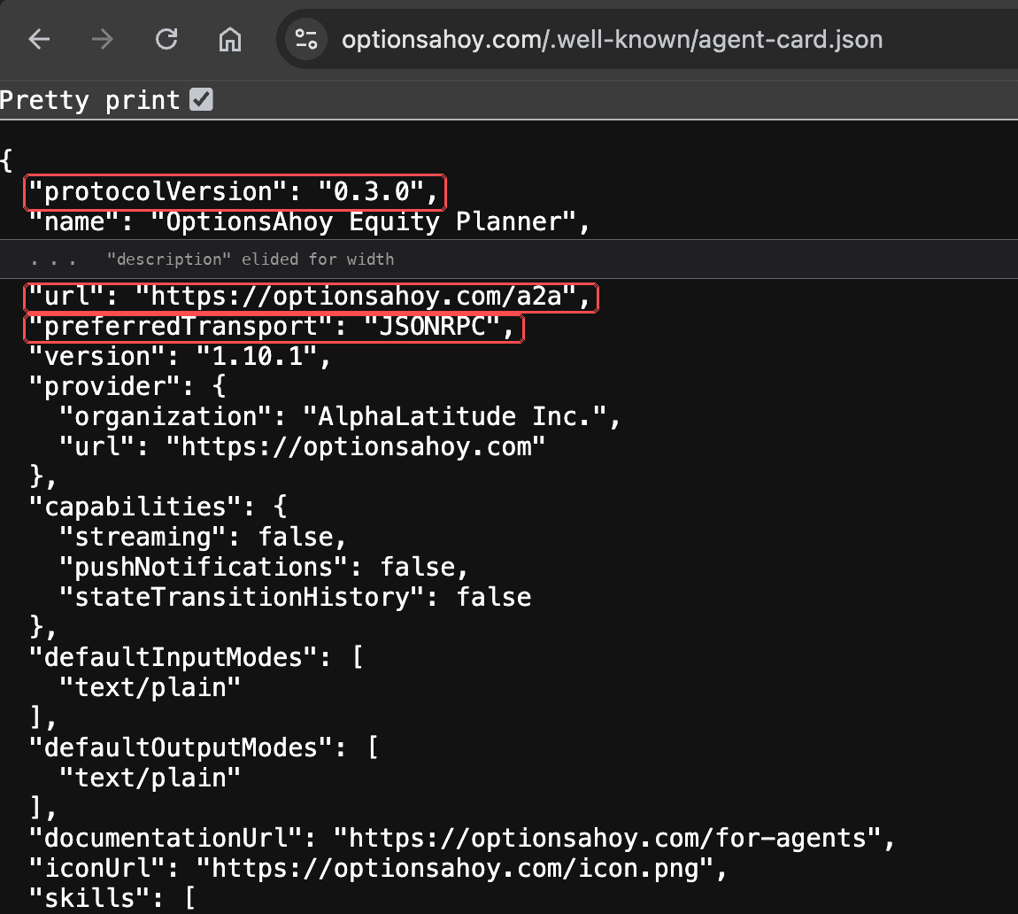Click the "pushNotifications": false line

264,568
